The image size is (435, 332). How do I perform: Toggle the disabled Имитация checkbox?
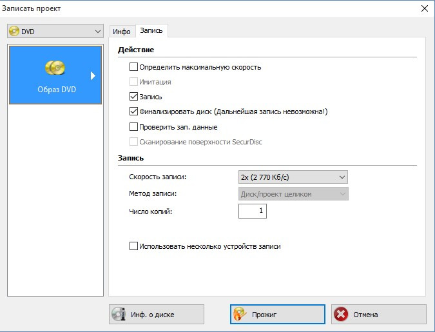tap(133, 82)
